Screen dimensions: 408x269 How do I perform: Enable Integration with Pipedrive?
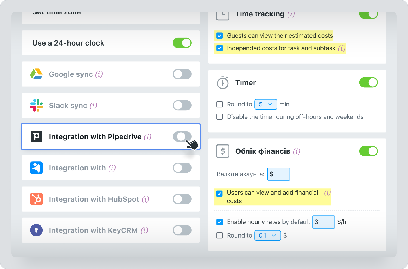pos(182,136)
